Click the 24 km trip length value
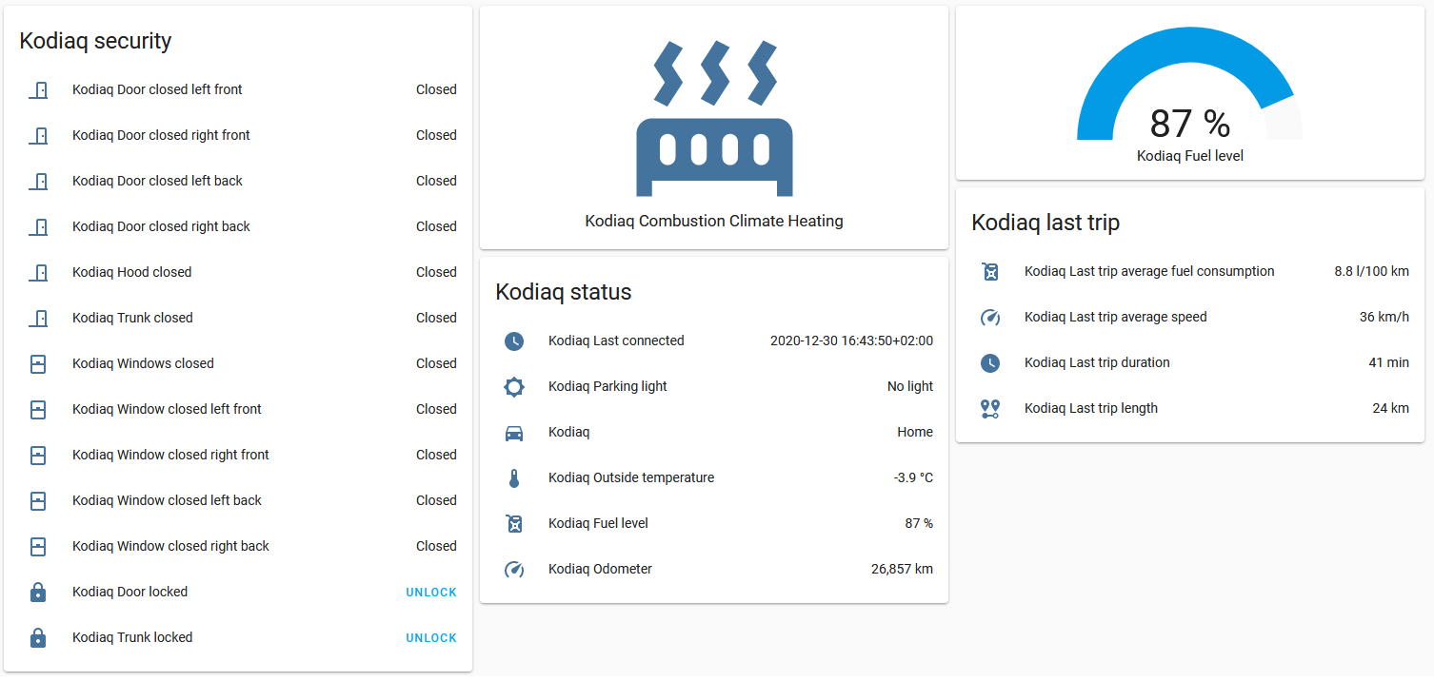This screenshot has width=1434, height=681. 1390,408
